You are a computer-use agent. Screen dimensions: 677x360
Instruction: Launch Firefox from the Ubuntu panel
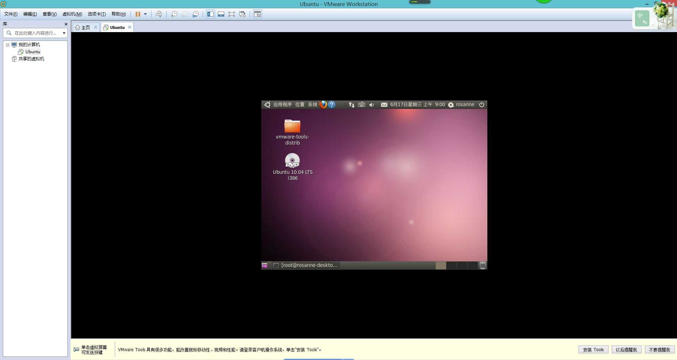click(323, 104)
